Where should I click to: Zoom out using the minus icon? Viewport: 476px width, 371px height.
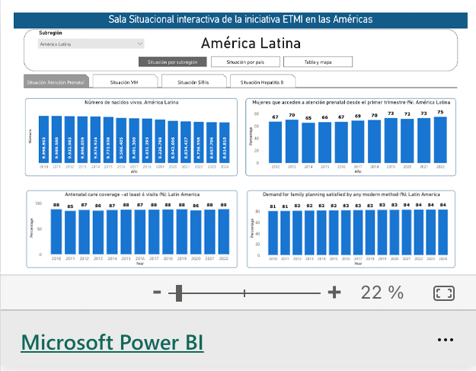[157, 293]
